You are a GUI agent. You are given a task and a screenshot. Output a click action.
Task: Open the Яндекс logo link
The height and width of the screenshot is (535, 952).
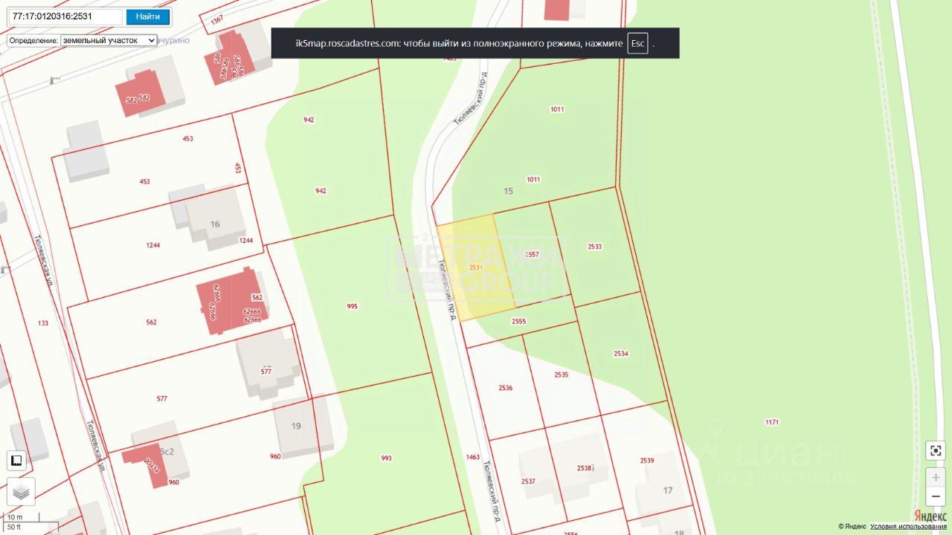tap(930, 516)
